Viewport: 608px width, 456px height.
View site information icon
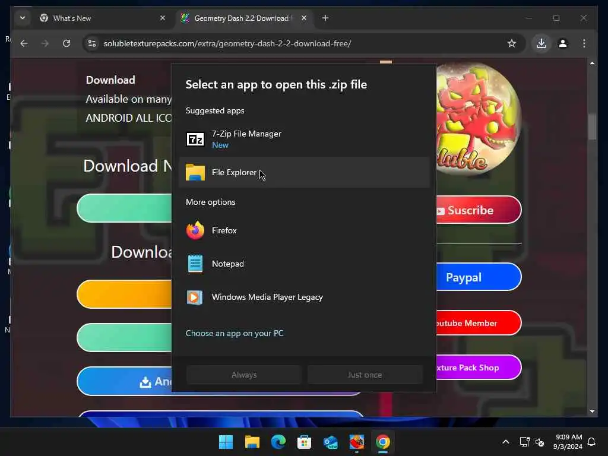pos(92,43)
